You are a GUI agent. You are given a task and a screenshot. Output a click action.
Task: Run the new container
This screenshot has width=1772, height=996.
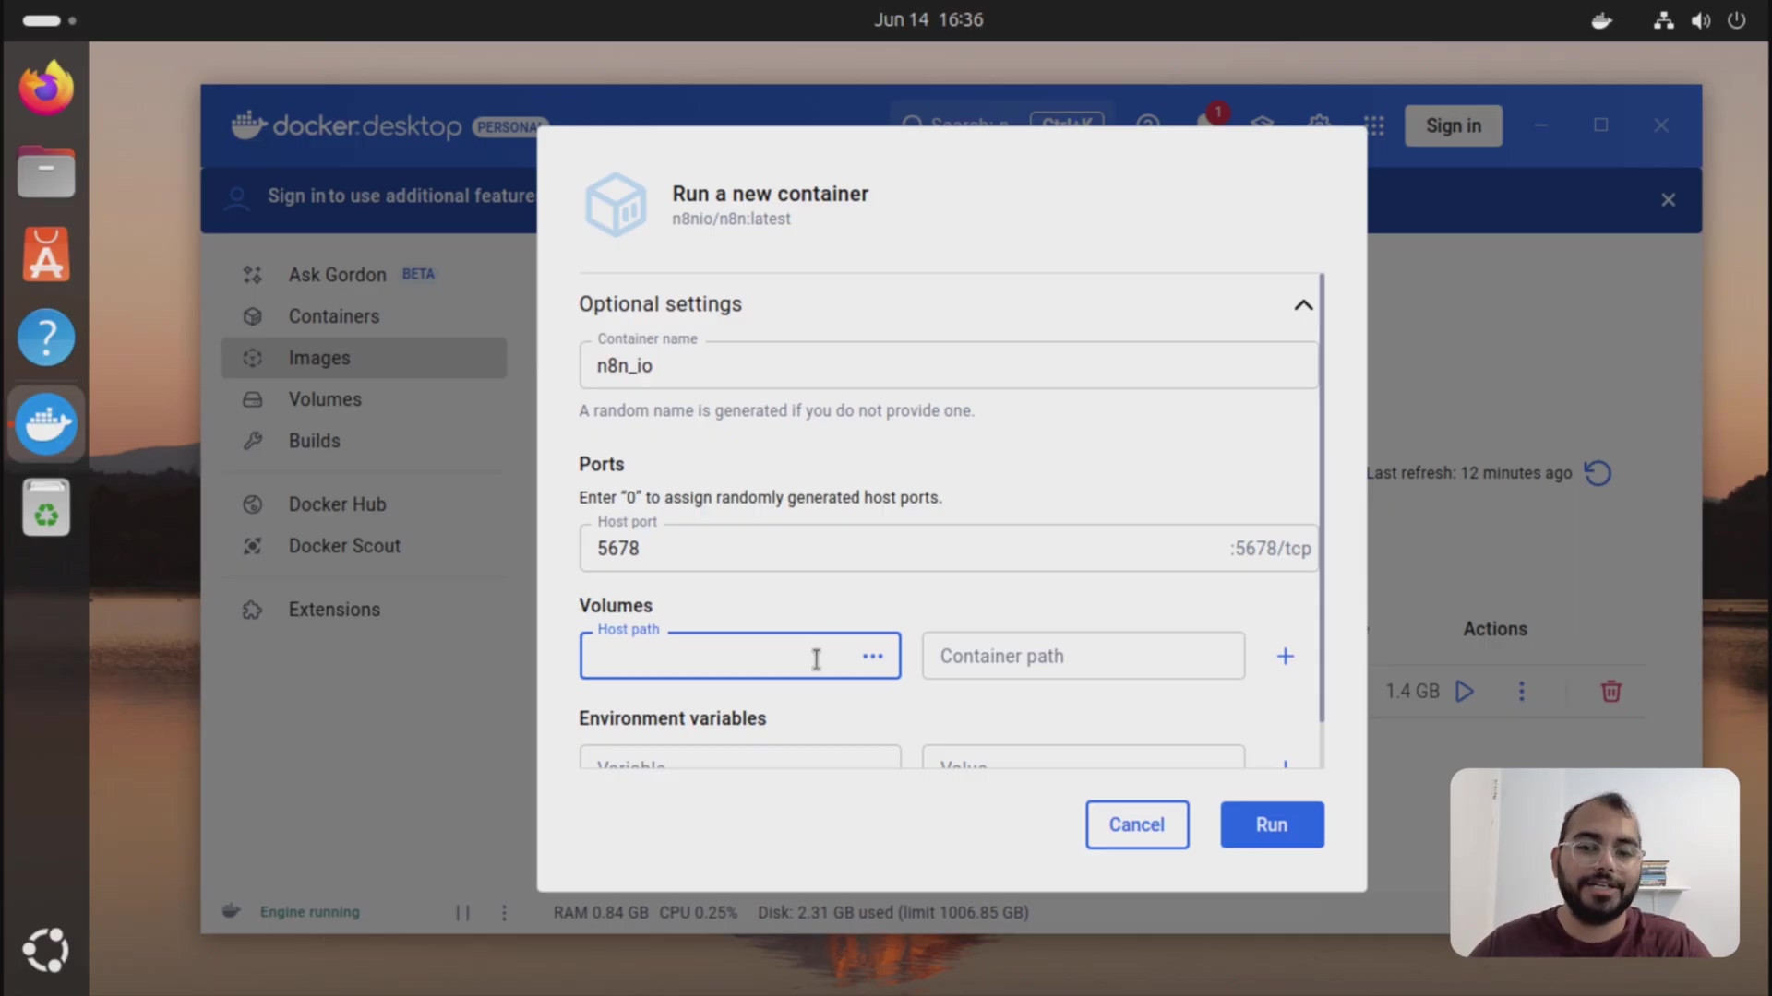[1272, 824]
